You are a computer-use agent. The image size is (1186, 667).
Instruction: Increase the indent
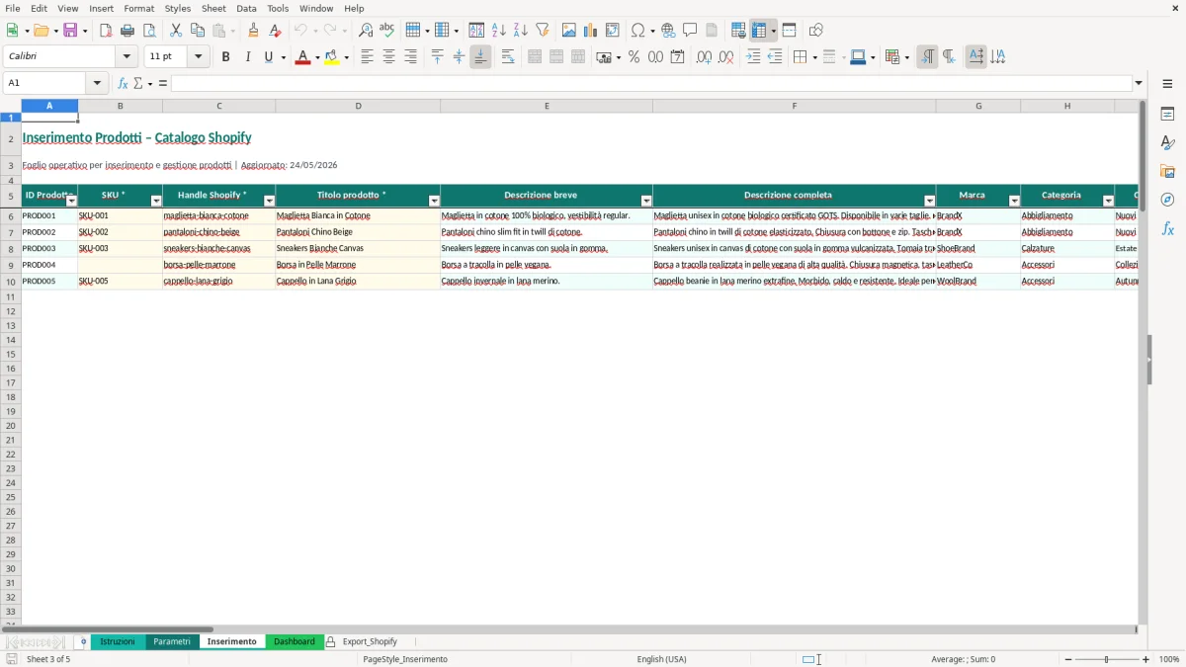(753, 57)
